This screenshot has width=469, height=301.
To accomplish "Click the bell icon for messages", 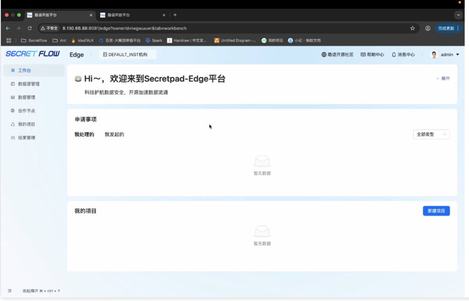I will tap(394, 55).
